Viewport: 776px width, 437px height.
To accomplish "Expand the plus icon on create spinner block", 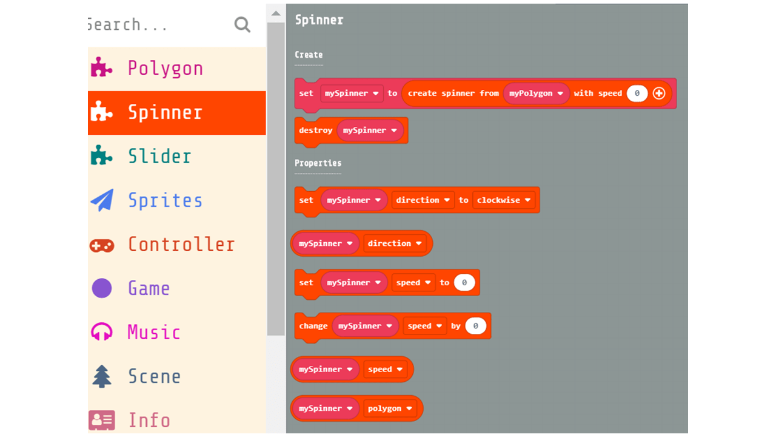I will pos(660,93).
